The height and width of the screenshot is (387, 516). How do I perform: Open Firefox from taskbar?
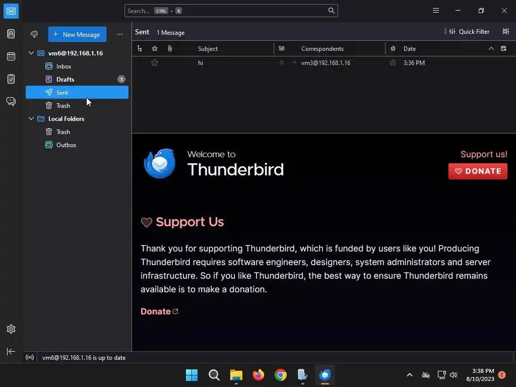click(x=259, y=375)
